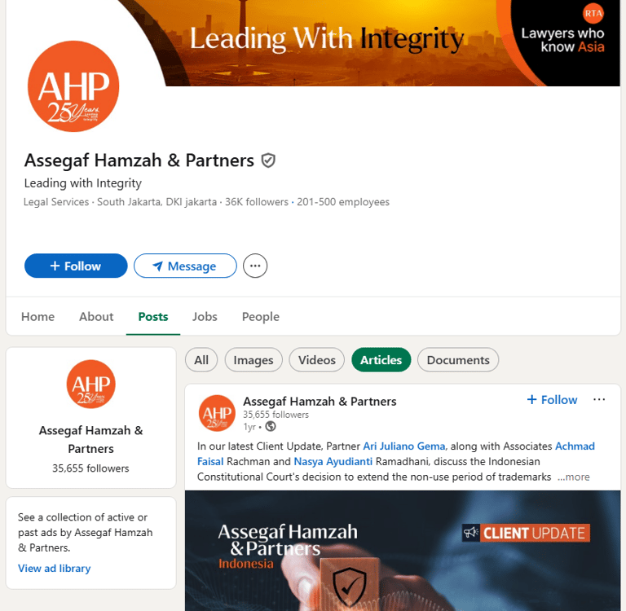Click the blue Follow button
This screenshot has width=626, height=611.
76,266
